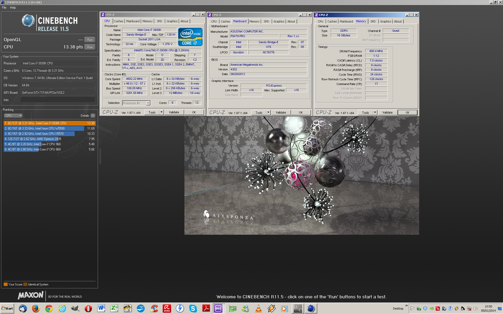Click Tools button in first CPU-Z window
The height and width of the screenshot is (314, 503).
(152, 113)
